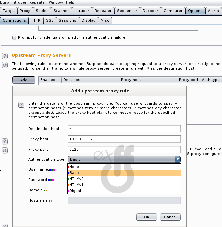The width and height of the screenshot is (222, 227).
Task: Pick NTLMv1 authentication option
Action: (124, 185)
